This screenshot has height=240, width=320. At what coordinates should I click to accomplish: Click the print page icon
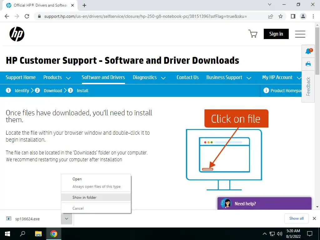[308, 64]
